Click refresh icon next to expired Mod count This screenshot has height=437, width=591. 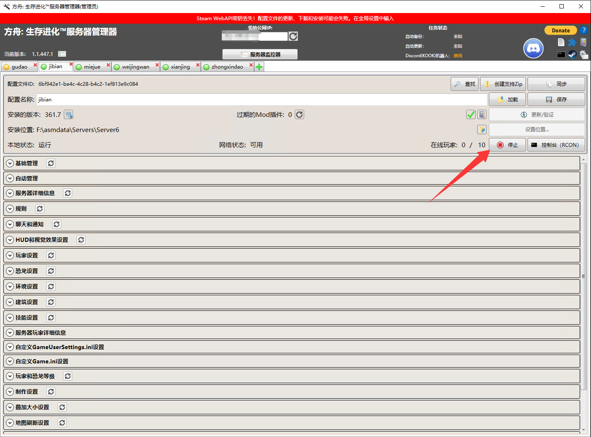[299, 115]
